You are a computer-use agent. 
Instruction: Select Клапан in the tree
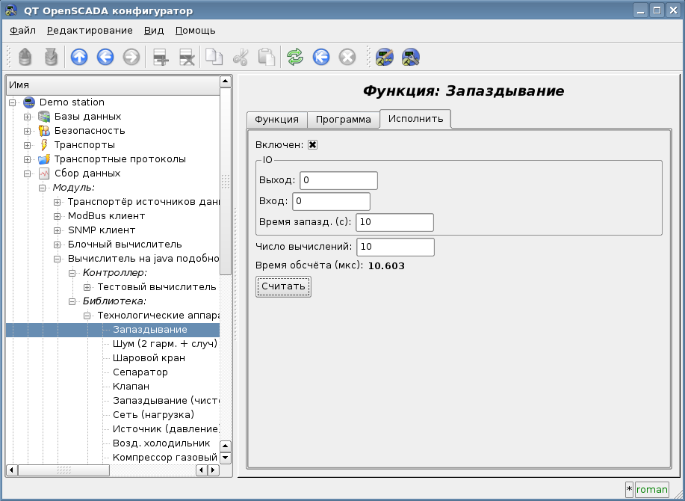click(x=131, y=387)
